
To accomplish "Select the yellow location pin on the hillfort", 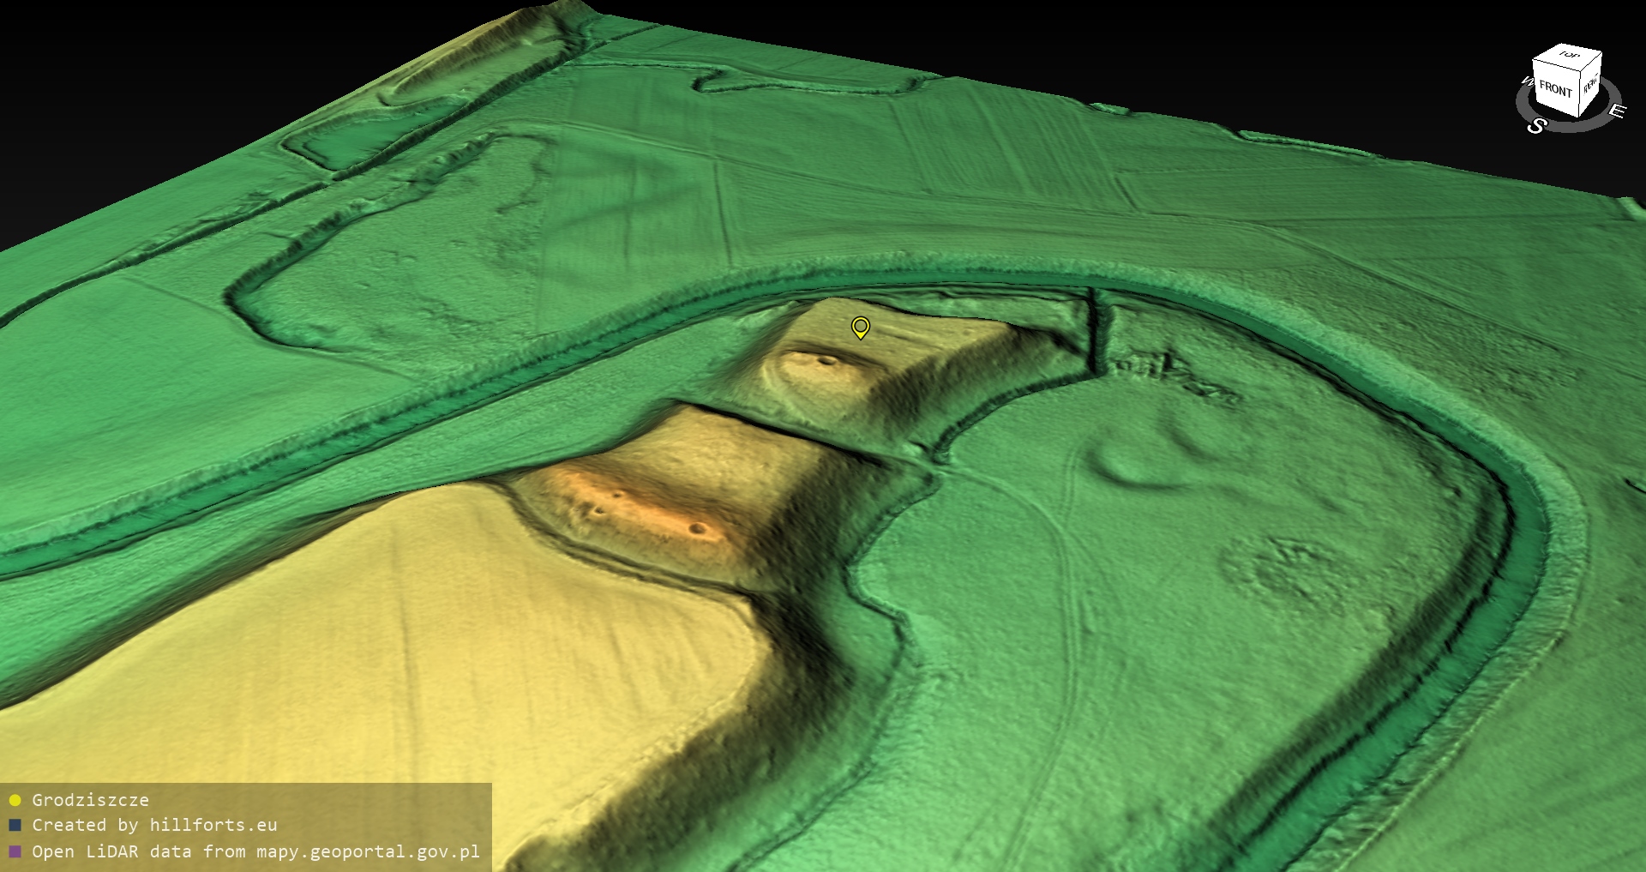I will [x=860, y=327].
